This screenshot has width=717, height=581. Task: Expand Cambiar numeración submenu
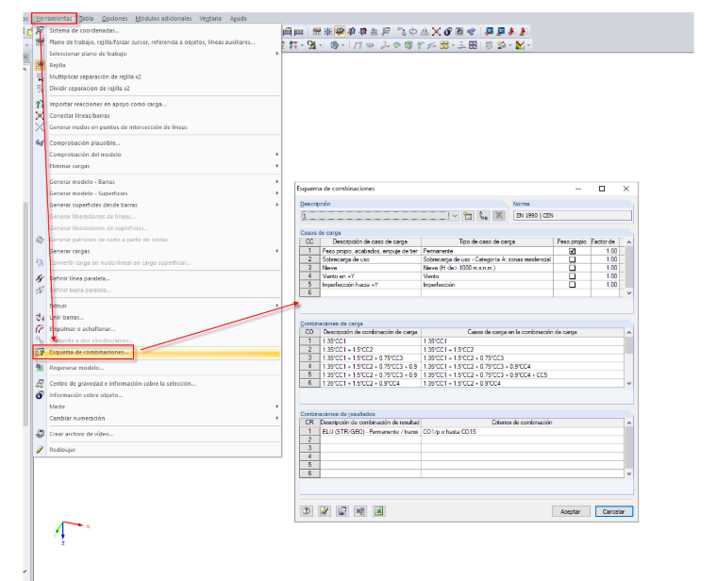[277, 418]
